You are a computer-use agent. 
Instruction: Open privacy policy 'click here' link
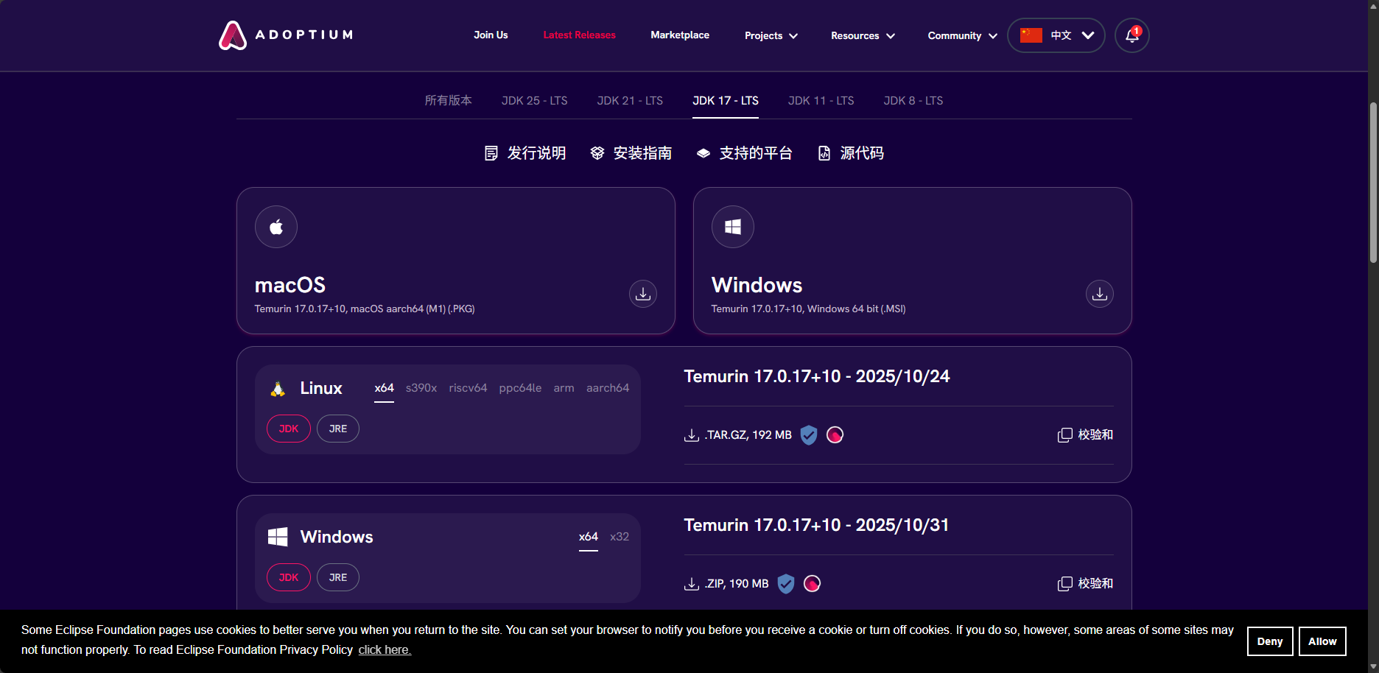[385, 649]
